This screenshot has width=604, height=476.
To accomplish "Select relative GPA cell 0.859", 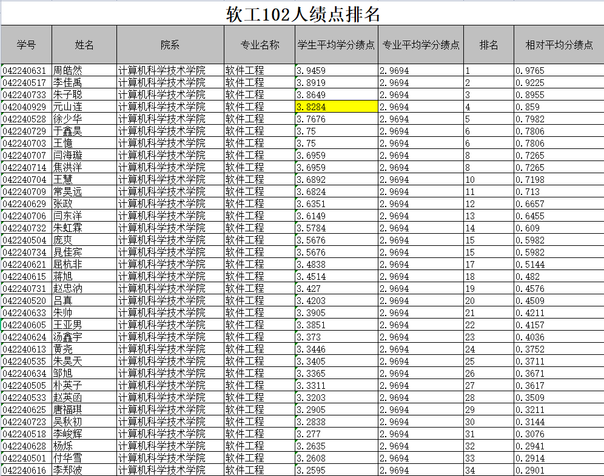I will click(559, 107).
